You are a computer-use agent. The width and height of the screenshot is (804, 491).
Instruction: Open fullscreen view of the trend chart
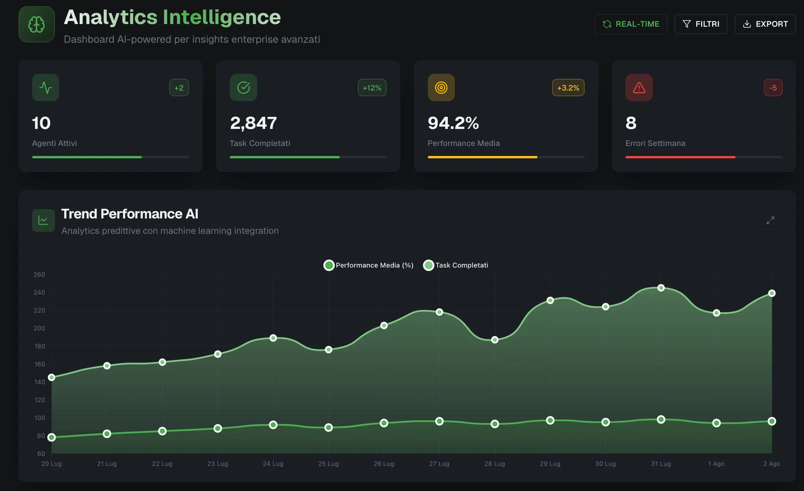770,220
